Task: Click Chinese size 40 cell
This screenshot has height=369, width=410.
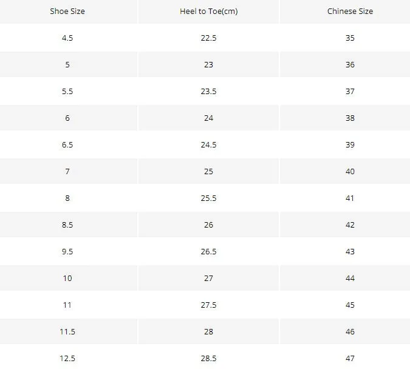Action: coord(350,171)
